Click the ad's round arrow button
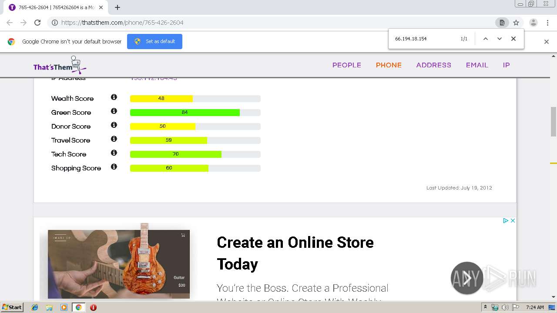 click(467, 278)
